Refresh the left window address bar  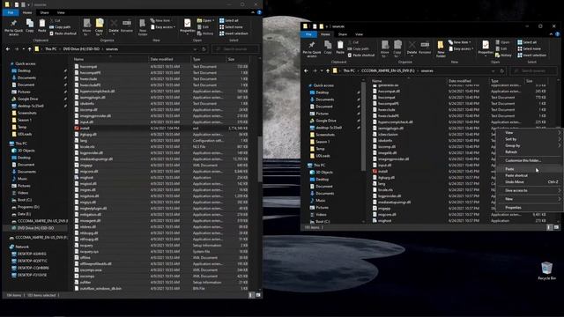(204, 49)
